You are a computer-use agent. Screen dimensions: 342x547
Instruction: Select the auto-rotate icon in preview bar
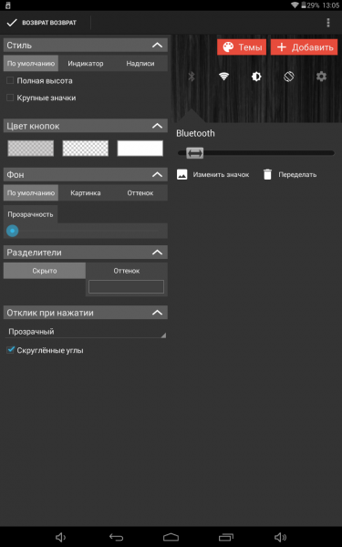tap(288, 77)
